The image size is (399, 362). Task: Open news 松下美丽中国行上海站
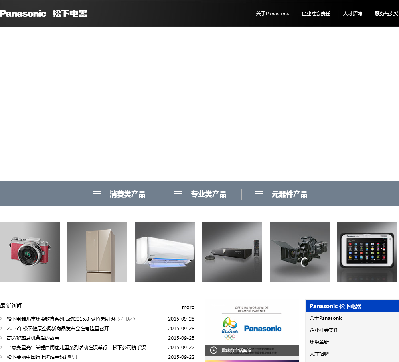click(x=42, y=357)
